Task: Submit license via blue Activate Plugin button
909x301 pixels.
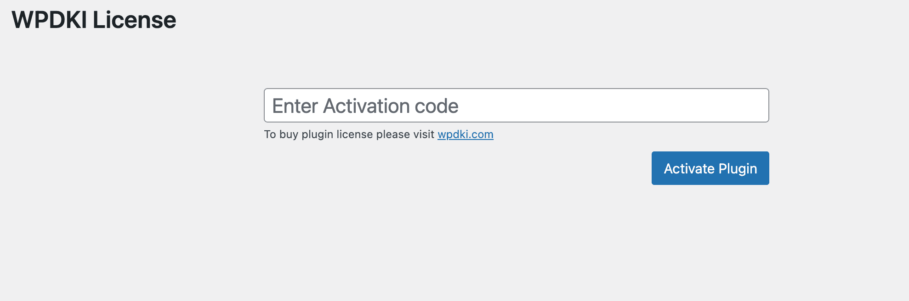Action: 710,168
